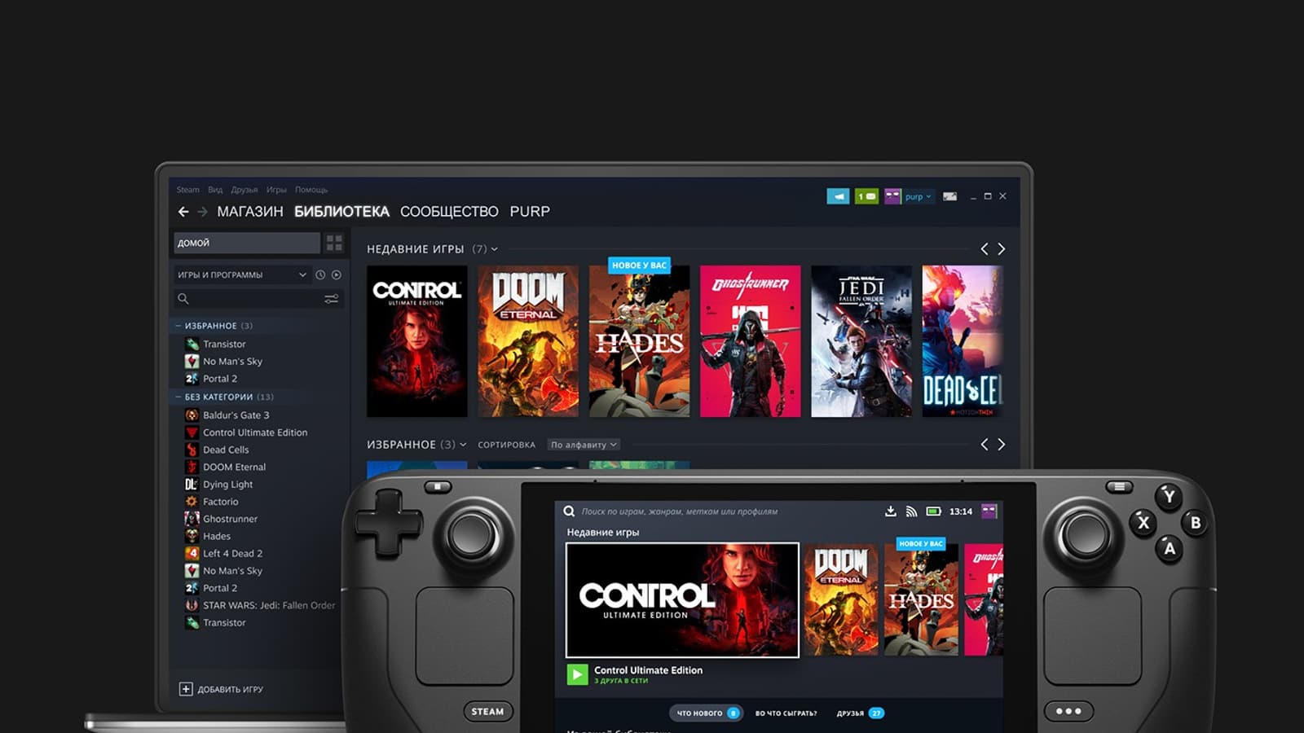1304x733 pixels.
Task: Go back with the left arrow beside МАГАЗИН
Action: 183,212
